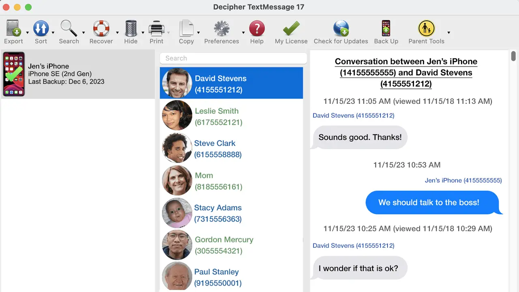Screen dimensions: 519x292
Task: Open Preferences gear icon
Action: tap(221, 29)
